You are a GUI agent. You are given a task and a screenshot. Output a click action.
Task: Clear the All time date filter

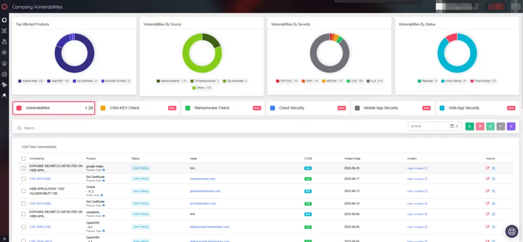(457, 126)
